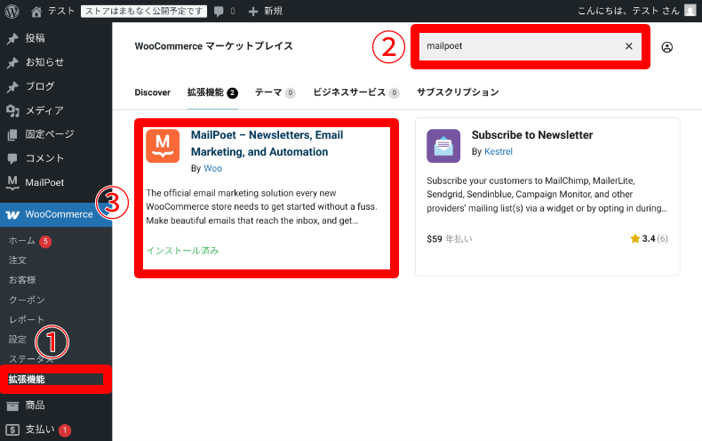The image size is (702, 441).
Task: Open the Subscribe to Newsletter title
Action: pos(532,135)
